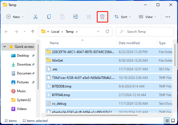
Task: Open the New dropdown menu
Action: tap(15, 17)
